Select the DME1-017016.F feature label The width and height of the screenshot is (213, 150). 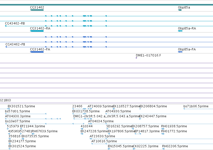[x=148, y=55]
